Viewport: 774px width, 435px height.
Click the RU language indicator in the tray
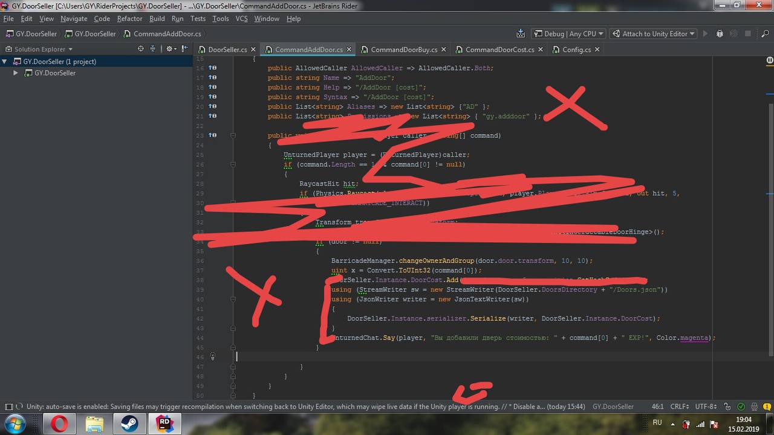click(x=657, y=423)
